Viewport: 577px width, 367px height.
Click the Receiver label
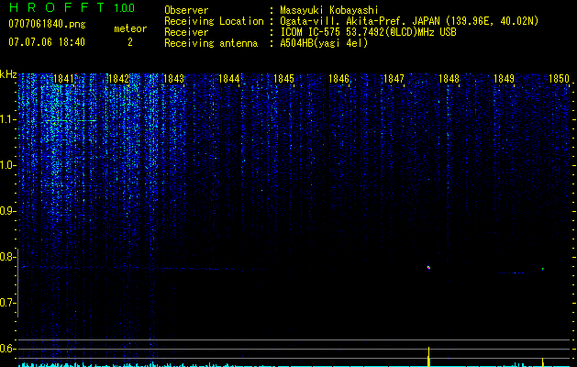pos(186,32)
